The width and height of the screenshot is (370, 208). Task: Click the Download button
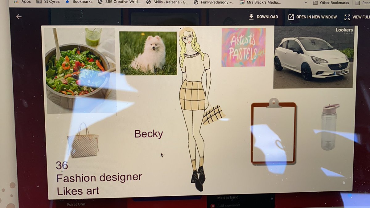tap(264, 17)
